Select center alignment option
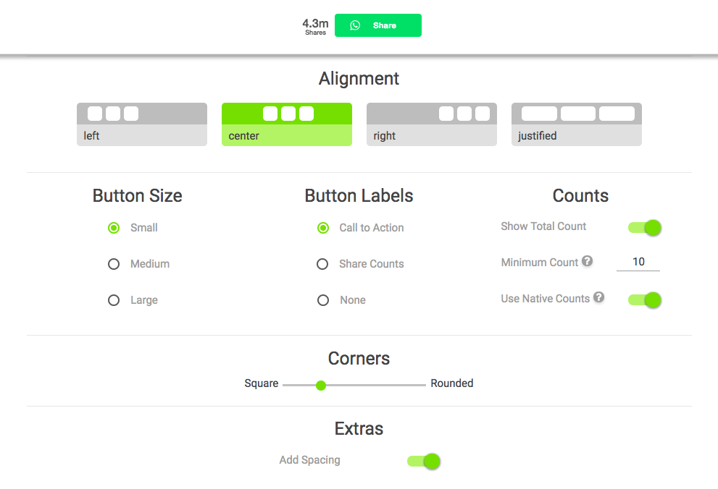The width and height of the screenshot is (718, 489). (287, 124)
